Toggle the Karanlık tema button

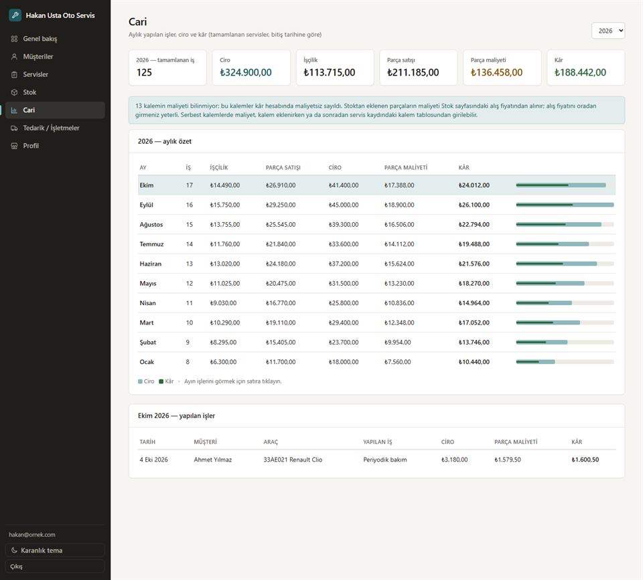tap(55, 550)
